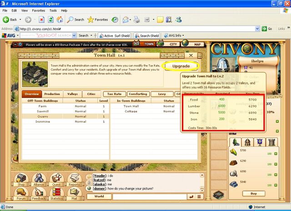291x211 pixels.
Task: Toggle the Active Surf-Shield button
Action: [115, 35]
